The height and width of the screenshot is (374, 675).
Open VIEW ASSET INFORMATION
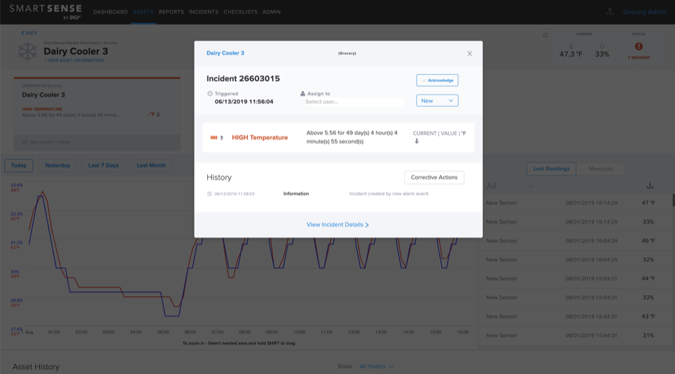(x=74, y=61)
